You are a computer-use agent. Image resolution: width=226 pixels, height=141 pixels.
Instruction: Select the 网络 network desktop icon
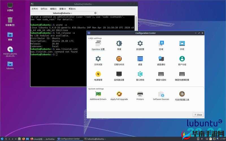tap(10, 36)
